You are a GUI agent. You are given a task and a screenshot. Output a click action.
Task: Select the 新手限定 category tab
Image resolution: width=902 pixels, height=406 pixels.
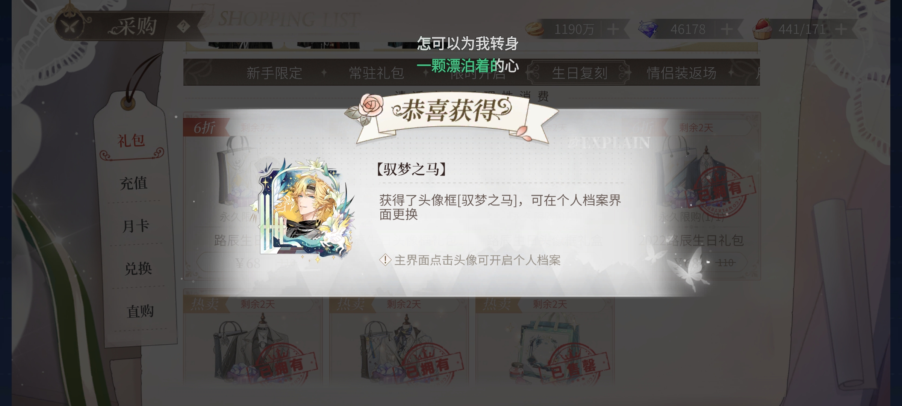274,73
